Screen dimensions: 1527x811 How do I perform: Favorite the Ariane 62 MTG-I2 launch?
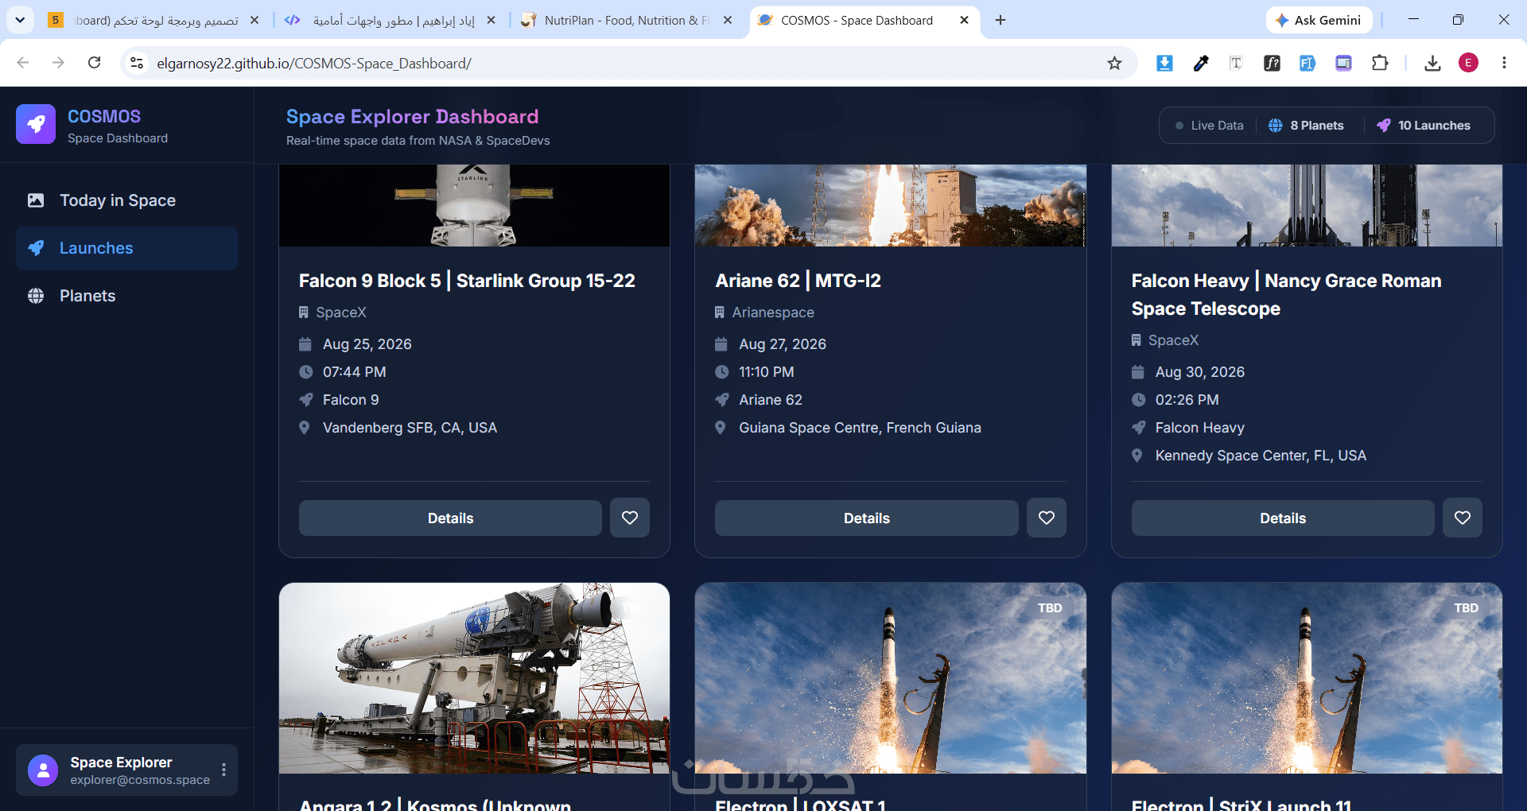[x=1047, y=518]
